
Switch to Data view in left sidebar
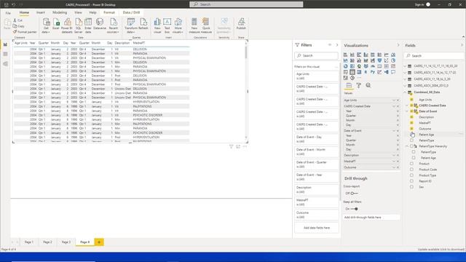point(5,54)
